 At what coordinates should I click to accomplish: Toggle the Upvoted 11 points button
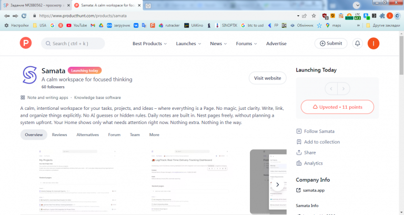point(337,107)
